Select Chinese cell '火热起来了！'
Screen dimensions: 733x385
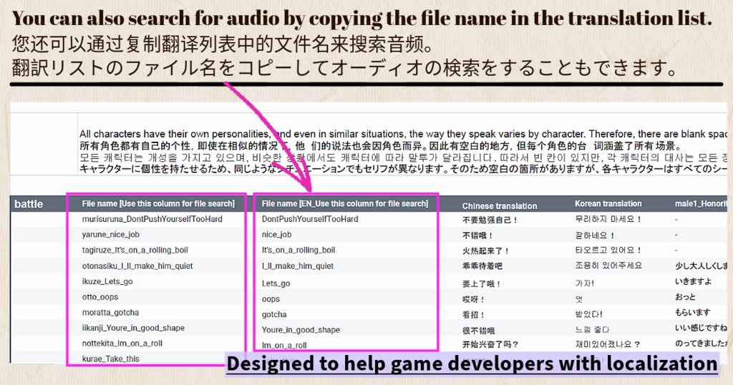tap(486, 251)
